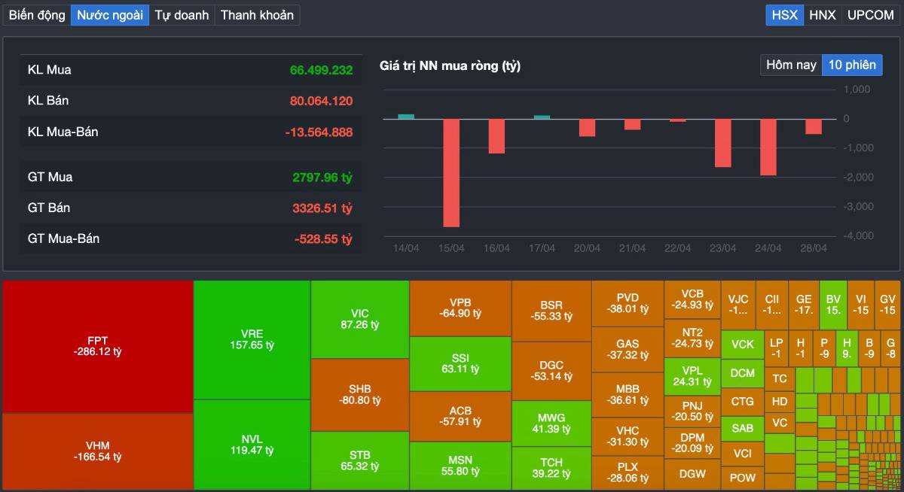This screenshot has width=904, height=492.
Task: Click the SHB -80.80 tỷ cell
Action: (359, 394)
